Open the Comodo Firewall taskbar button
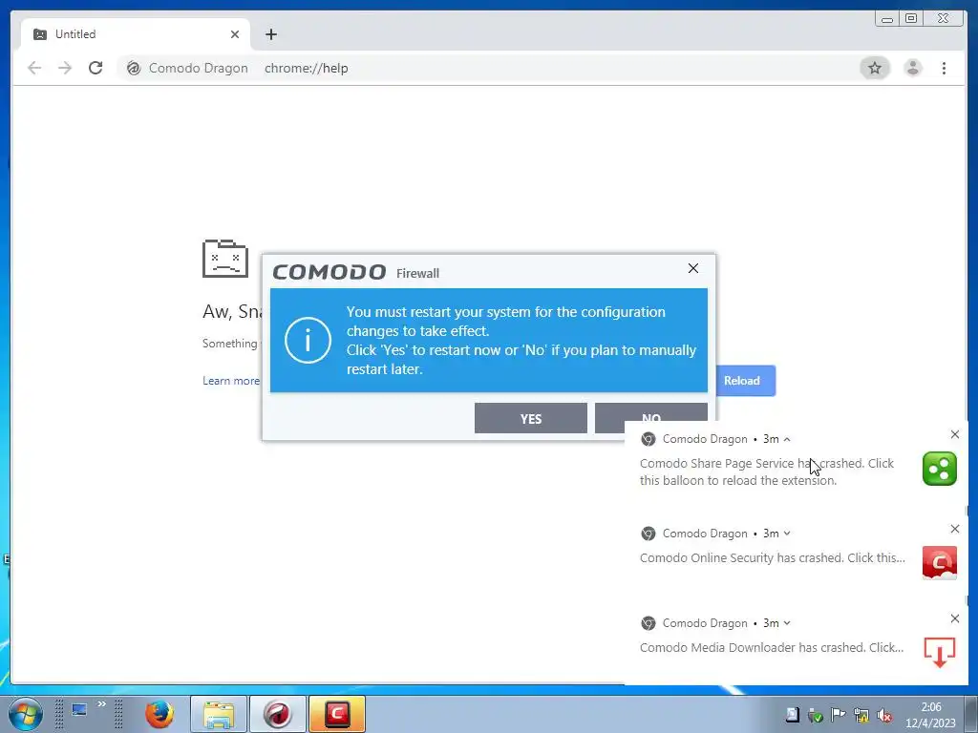The width and height of the screenshot is (978, 733). click(x=337, y=714)
